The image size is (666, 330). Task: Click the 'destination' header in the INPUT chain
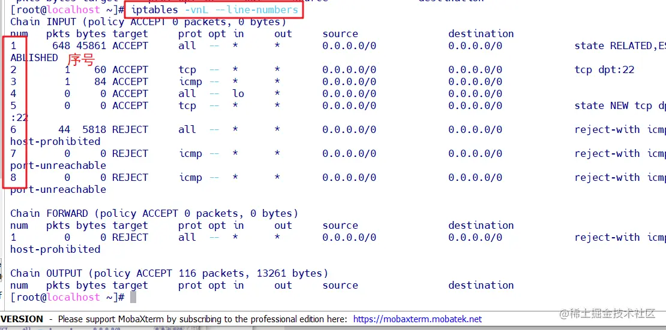[x=481, y=34]
